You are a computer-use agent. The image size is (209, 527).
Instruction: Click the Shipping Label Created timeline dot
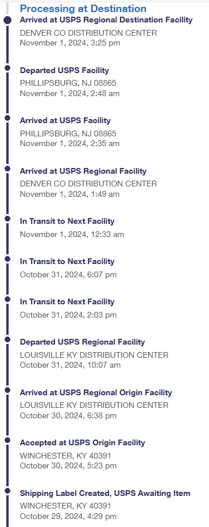(x=7, y=491)
